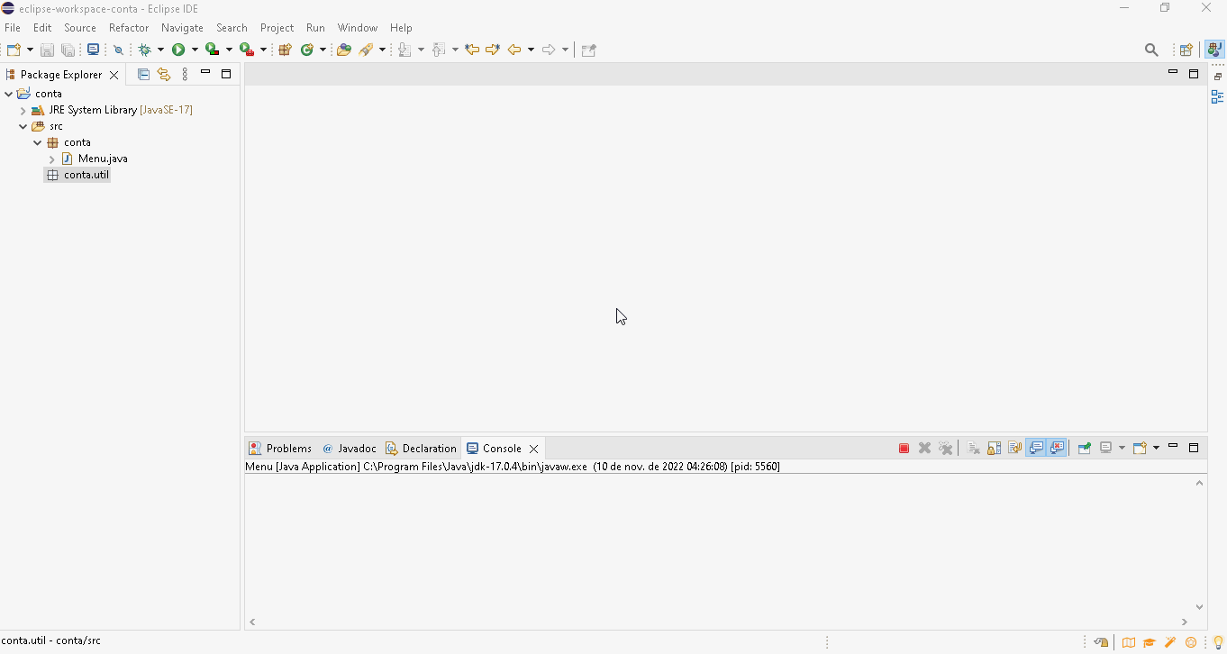
Task: Open dropdown arrow beside External Tools icon
Action: [263, 50]
